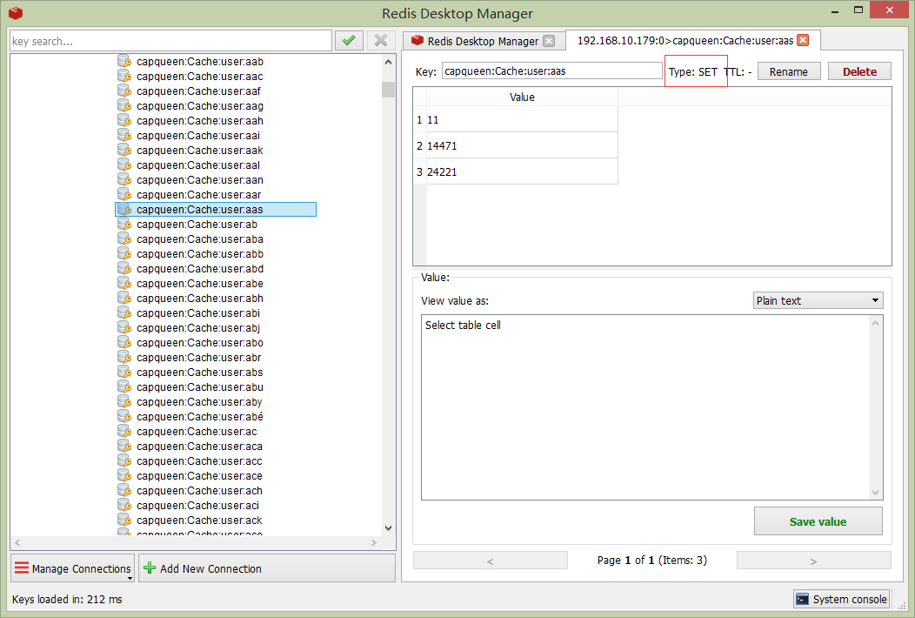Click the Value column header
915x618 pixels.
click(x=522, y=97)
